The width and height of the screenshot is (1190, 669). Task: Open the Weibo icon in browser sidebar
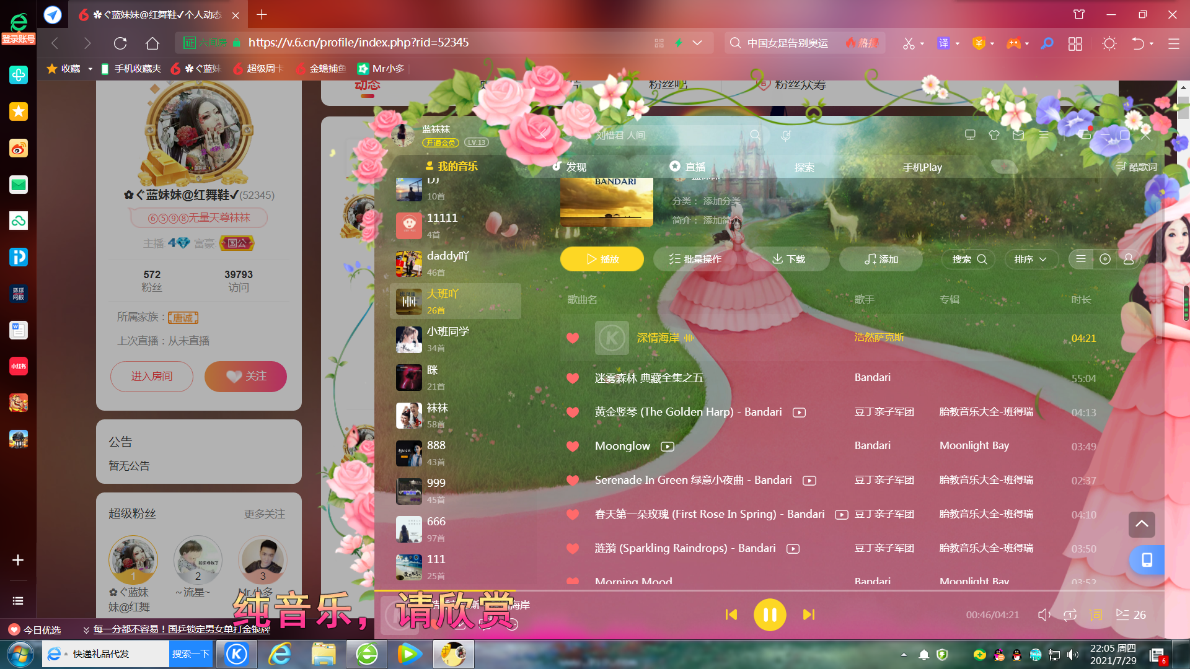tap(18, 148)
